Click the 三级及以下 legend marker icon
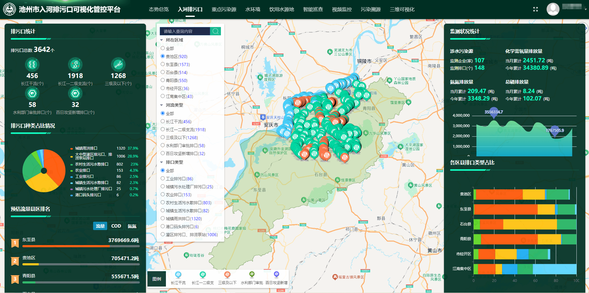 point(227,275)
